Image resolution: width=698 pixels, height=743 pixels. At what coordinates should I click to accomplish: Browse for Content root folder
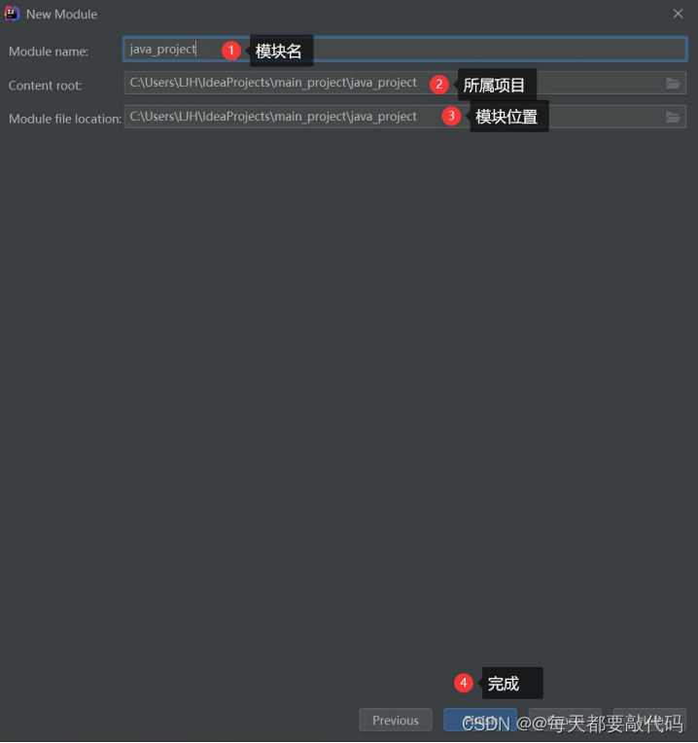[x=673, y=84]
